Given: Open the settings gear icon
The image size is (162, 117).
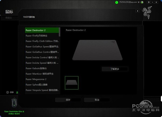Looking at the screenshot, I should 149,2.
